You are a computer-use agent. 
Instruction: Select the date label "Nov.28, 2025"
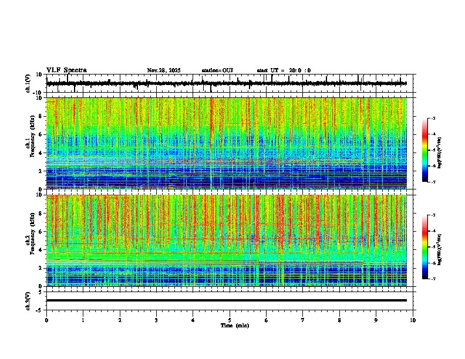164,70
